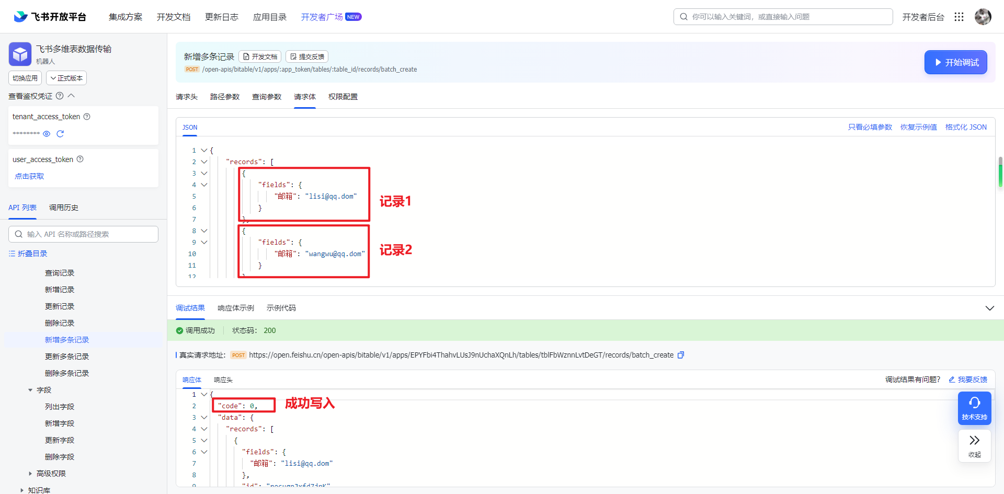Image resolution: width=1004 pixels, height=494 pixels.
Task: Click the 飞书多维表数据传输 app cube icon
Action: pyautogui.click(x=20, y=54)
